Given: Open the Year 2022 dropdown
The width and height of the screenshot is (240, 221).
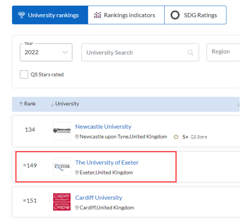Looking at the screenshot, I should (x=46, y=52).
